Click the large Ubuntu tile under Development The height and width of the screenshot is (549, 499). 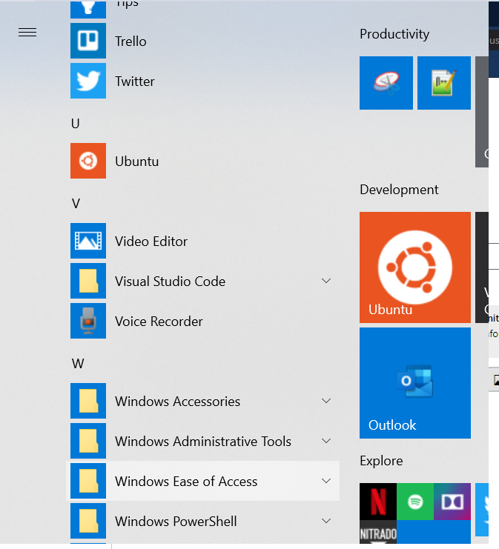pyautogui.click(x=415, y=267)
